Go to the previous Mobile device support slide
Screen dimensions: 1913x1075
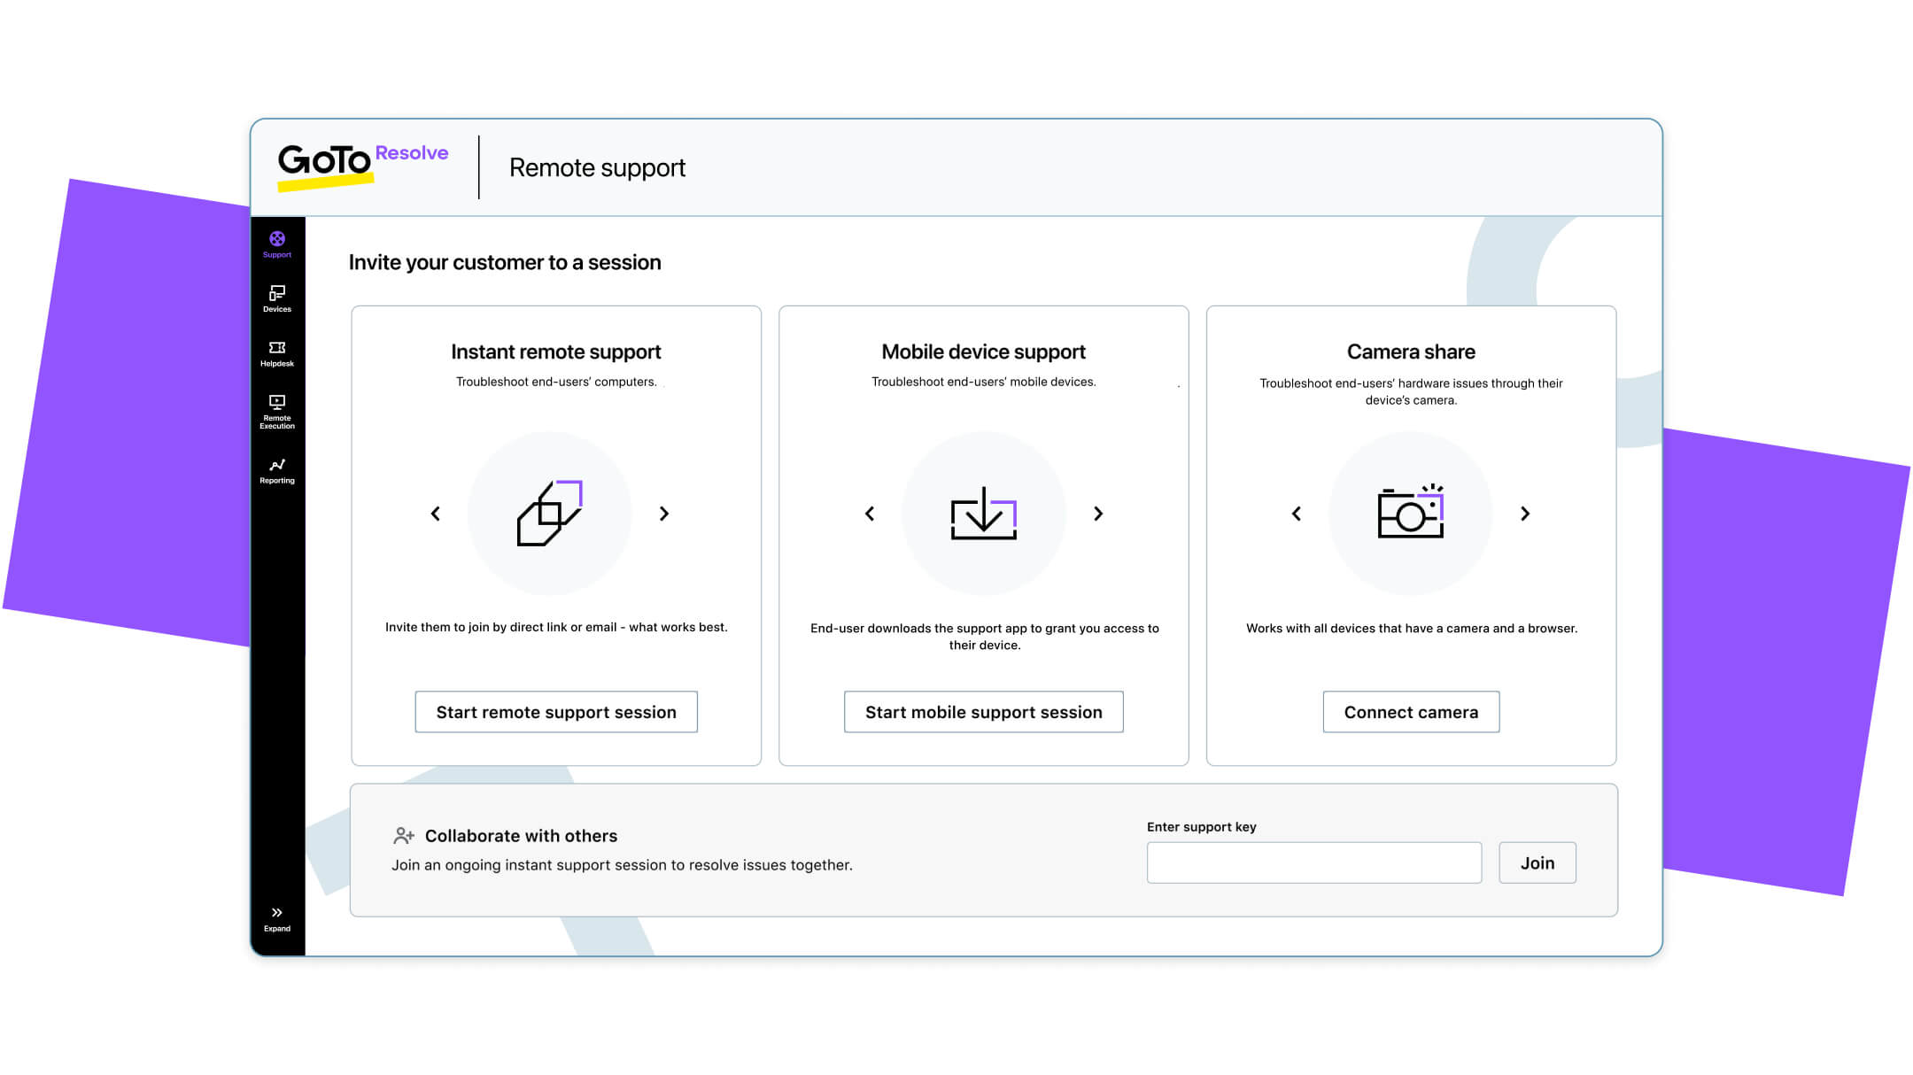point(869,514)
